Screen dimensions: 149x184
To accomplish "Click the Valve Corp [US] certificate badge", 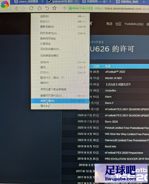I will (x=80, y=8).
